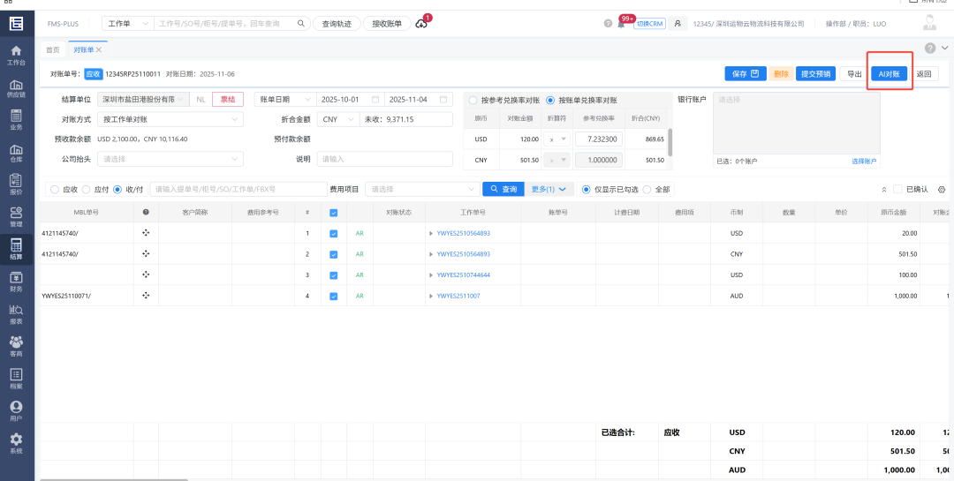Open 系统 settings in the sidebar
Image resolution: width=954 pixels, height=481 pixels.
coord(17,443)
